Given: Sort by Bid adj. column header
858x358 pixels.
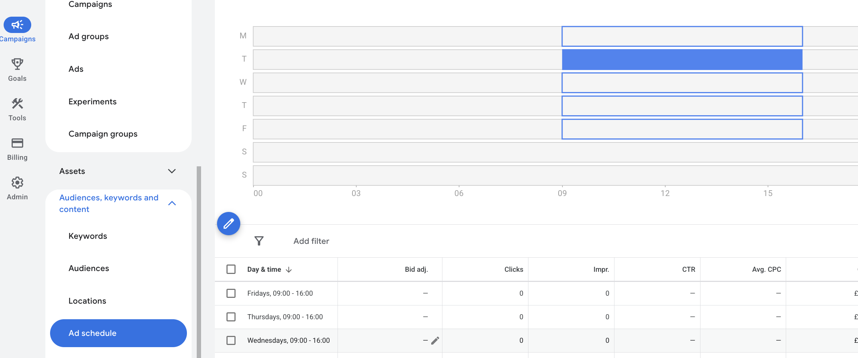Looking at the screenshot, I should (416, 269).
